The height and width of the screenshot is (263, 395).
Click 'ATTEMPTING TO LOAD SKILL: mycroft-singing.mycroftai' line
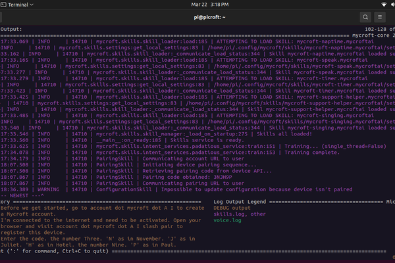[187, 116]
